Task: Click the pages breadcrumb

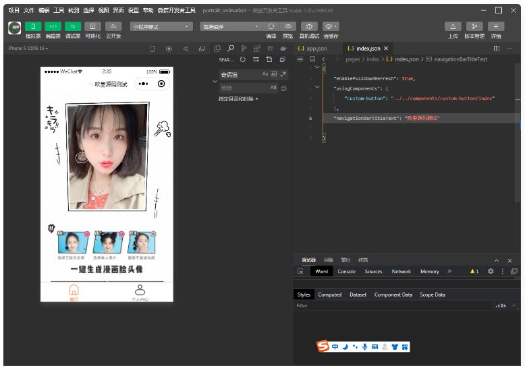Action: coord(352,59)
